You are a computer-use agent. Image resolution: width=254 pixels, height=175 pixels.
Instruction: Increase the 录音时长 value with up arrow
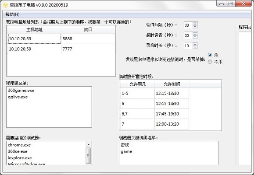(x=195, y=44)
